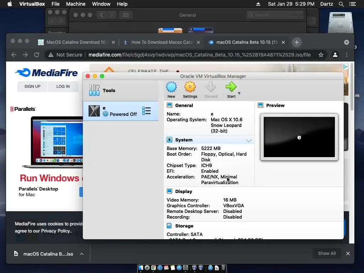Open Trash in the Dock
This screenshot has width=364, height=273.
223,268
